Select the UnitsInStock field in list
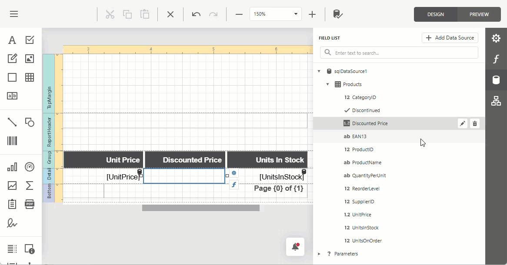 [x=399, y=228]
